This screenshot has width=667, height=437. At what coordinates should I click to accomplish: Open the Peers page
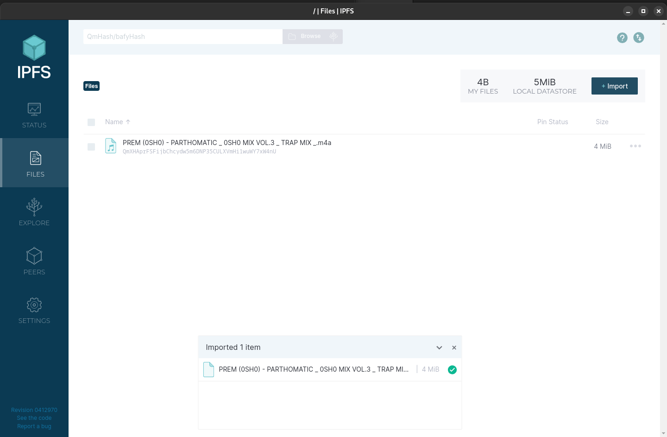pos(34,261)
